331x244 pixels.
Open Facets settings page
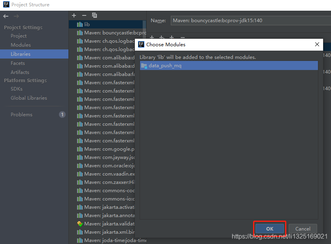(18, 63)
